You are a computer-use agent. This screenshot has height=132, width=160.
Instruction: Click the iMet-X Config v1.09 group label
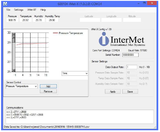click(x=101, y=29)
